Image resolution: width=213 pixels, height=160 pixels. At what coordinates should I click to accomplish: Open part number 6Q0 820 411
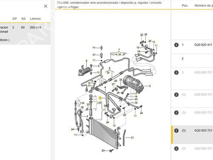203,45
